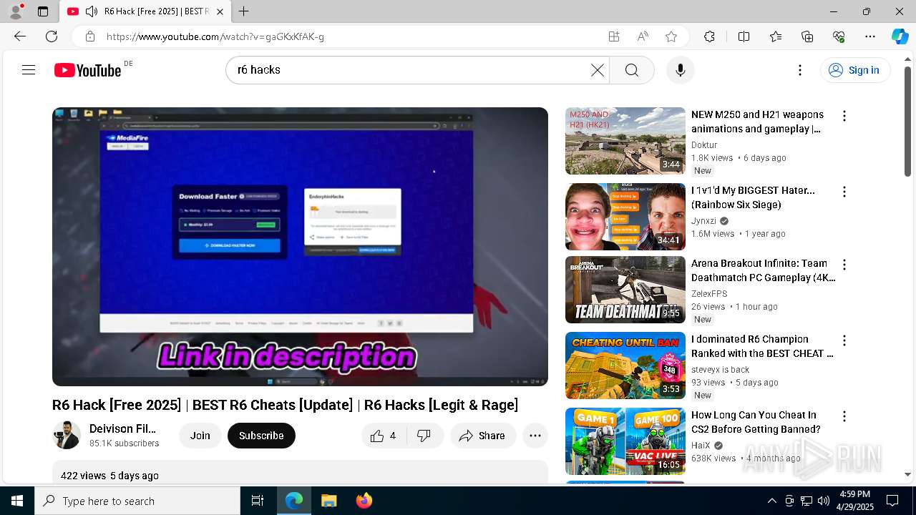Visit the Doktur channel link
The width and height of the screenshot is (916, 515).
point(704,145)
